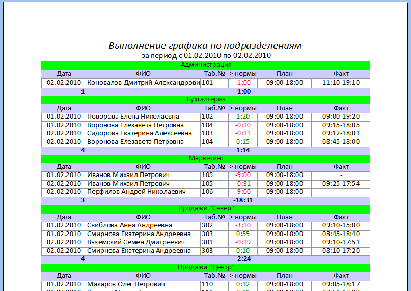Screen dimensions: 411x291
Task: Click the red '-3:10' norm value
Action: 243,225
